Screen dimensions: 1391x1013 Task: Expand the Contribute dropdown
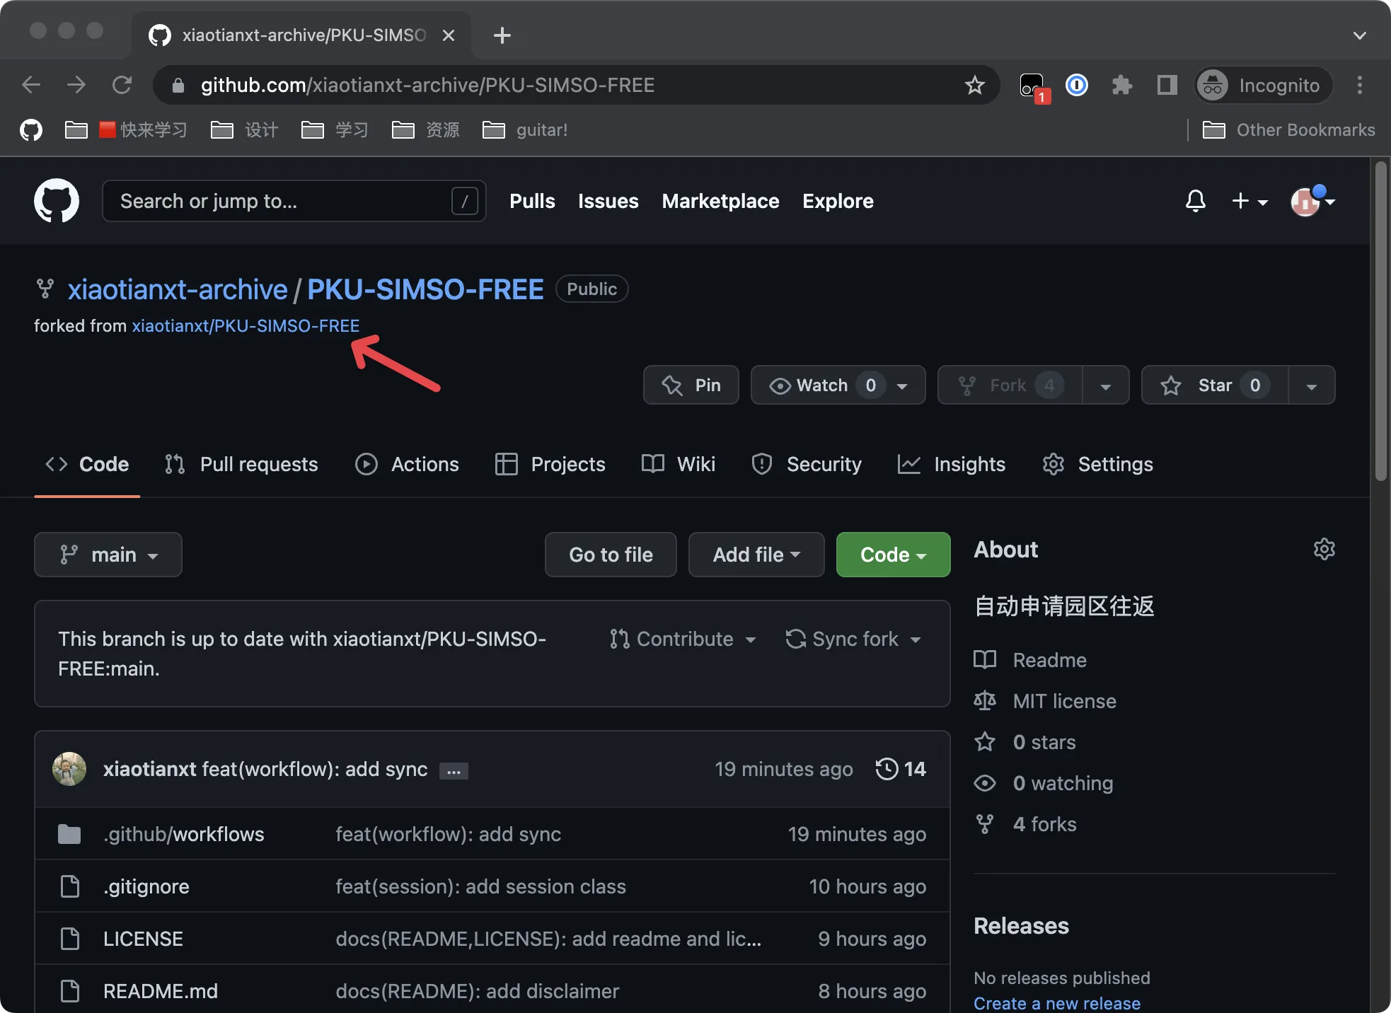pyautogui.click(x=683, y=639)
